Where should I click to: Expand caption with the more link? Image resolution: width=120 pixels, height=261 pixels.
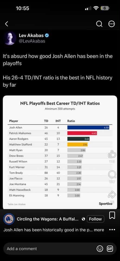(99, 230)
